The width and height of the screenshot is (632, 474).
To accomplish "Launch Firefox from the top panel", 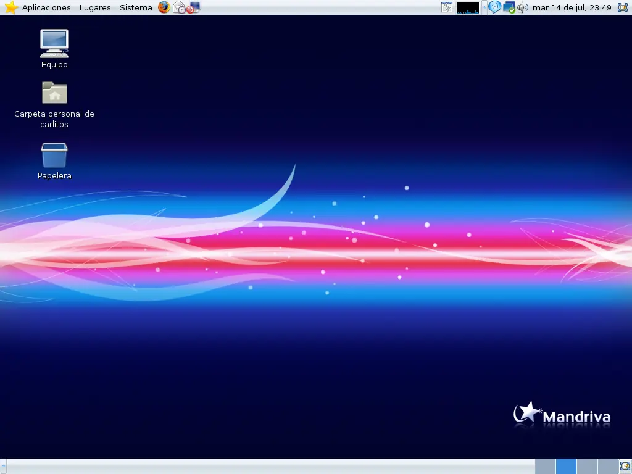I will point(164,7).
